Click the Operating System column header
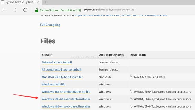The width and height of the screenshot is (195, 110). click(x=111, y=55)
